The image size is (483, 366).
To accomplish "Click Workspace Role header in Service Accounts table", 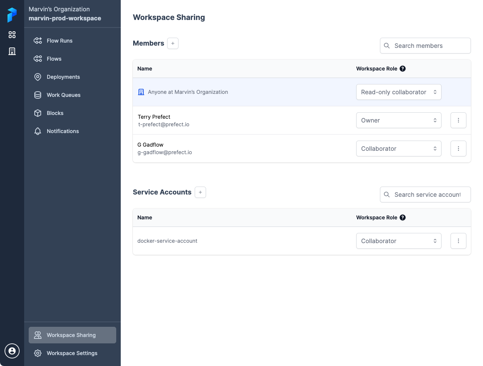I will coord(377,217).
